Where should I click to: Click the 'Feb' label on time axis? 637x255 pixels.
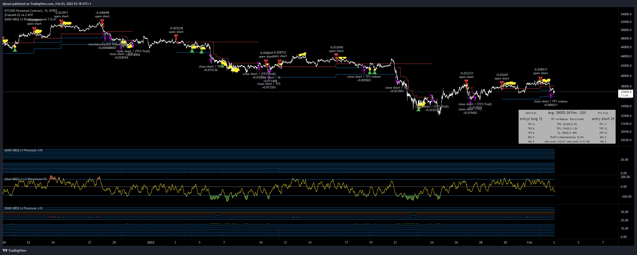pos(530,243)
